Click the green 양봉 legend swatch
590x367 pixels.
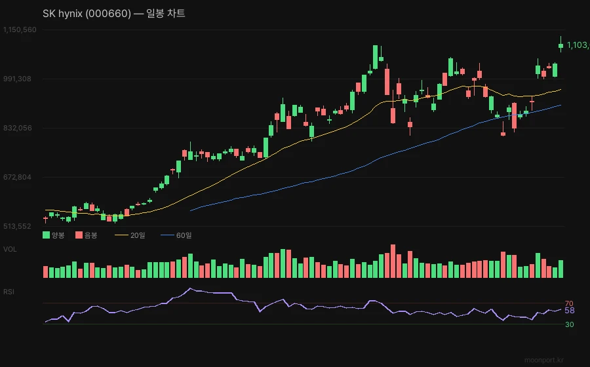click(46, 235)
